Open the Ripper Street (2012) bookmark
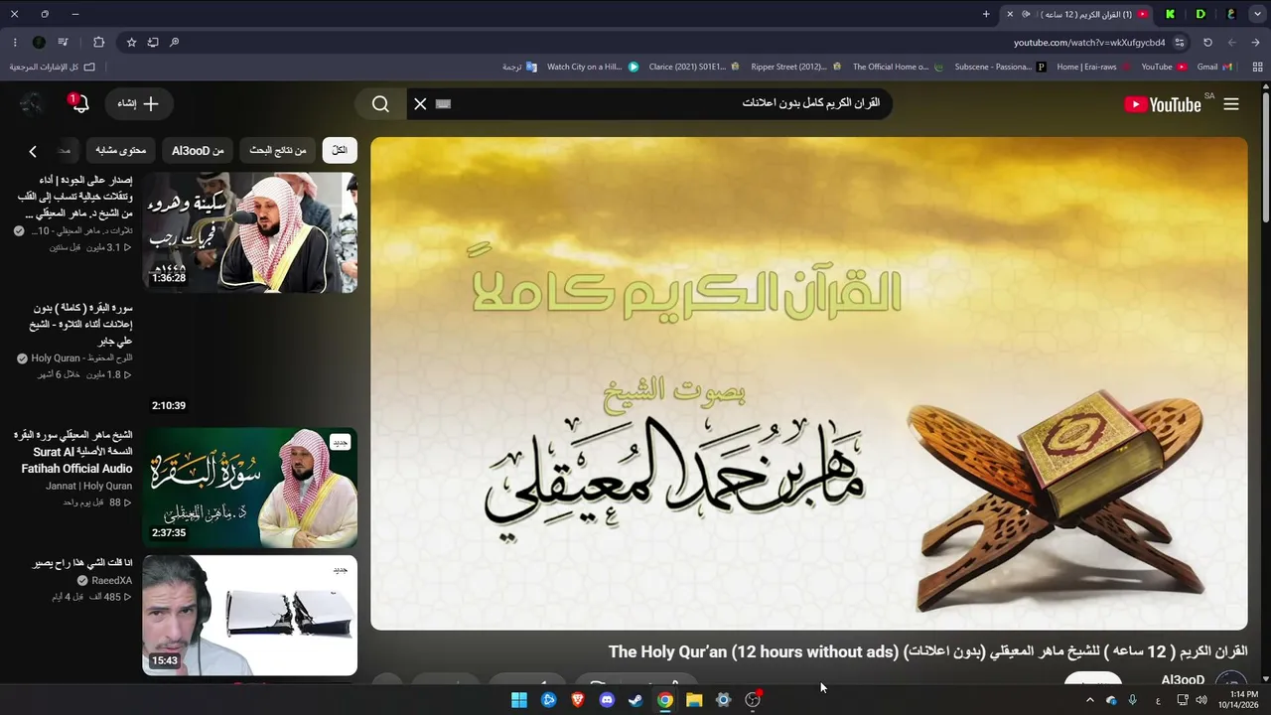 (795, 67)
